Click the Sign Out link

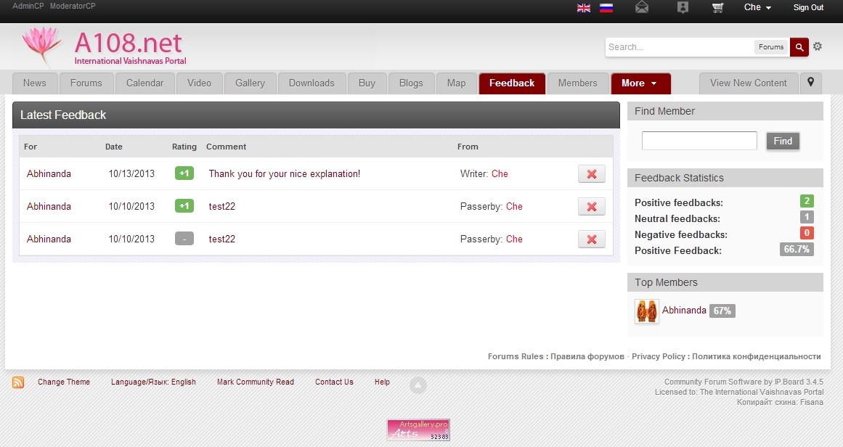click(808, 7)
